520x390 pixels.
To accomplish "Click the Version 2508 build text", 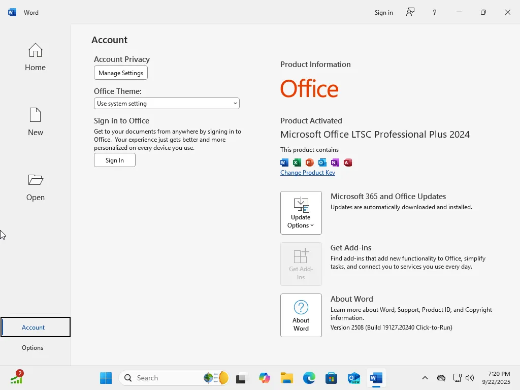I will click(392, 328).
